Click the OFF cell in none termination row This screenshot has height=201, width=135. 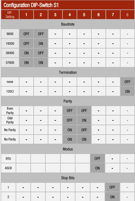[127, 82]
